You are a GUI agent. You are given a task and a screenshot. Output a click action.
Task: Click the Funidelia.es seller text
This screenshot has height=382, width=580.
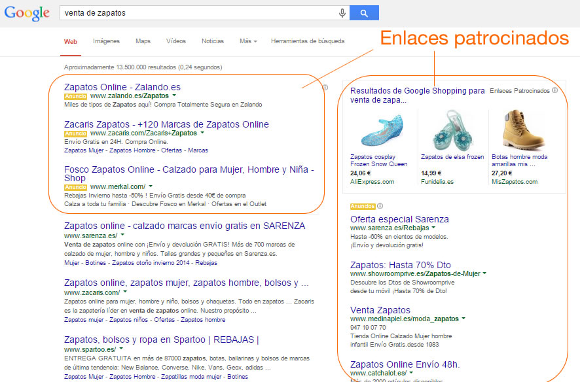tap(437, 182)
